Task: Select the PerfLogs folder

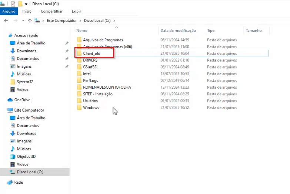Action: click(90, 81)
